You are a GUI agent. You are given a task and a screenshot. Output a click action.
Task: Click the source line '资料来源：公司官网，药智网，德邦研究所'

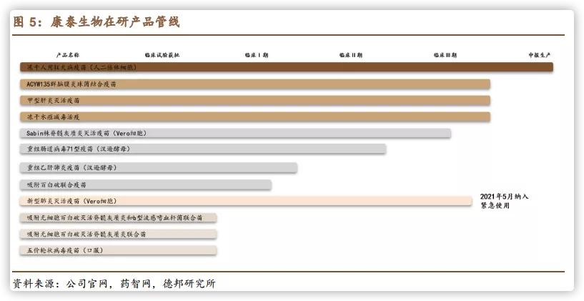tap(114, 284)
